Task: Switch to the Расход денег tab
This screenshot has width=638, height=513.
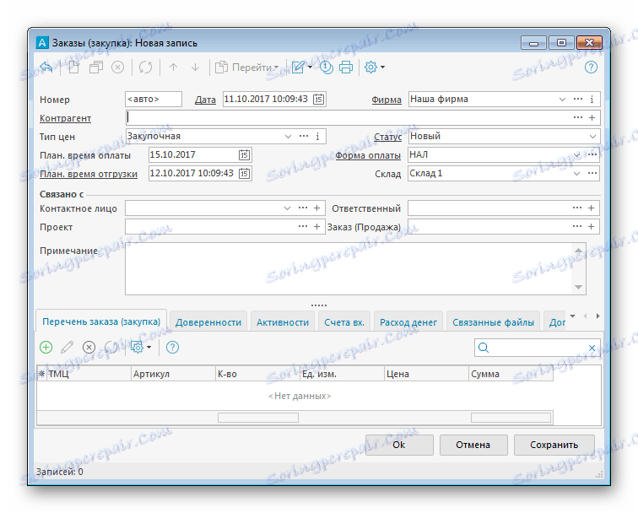Action: coord(408,322)
